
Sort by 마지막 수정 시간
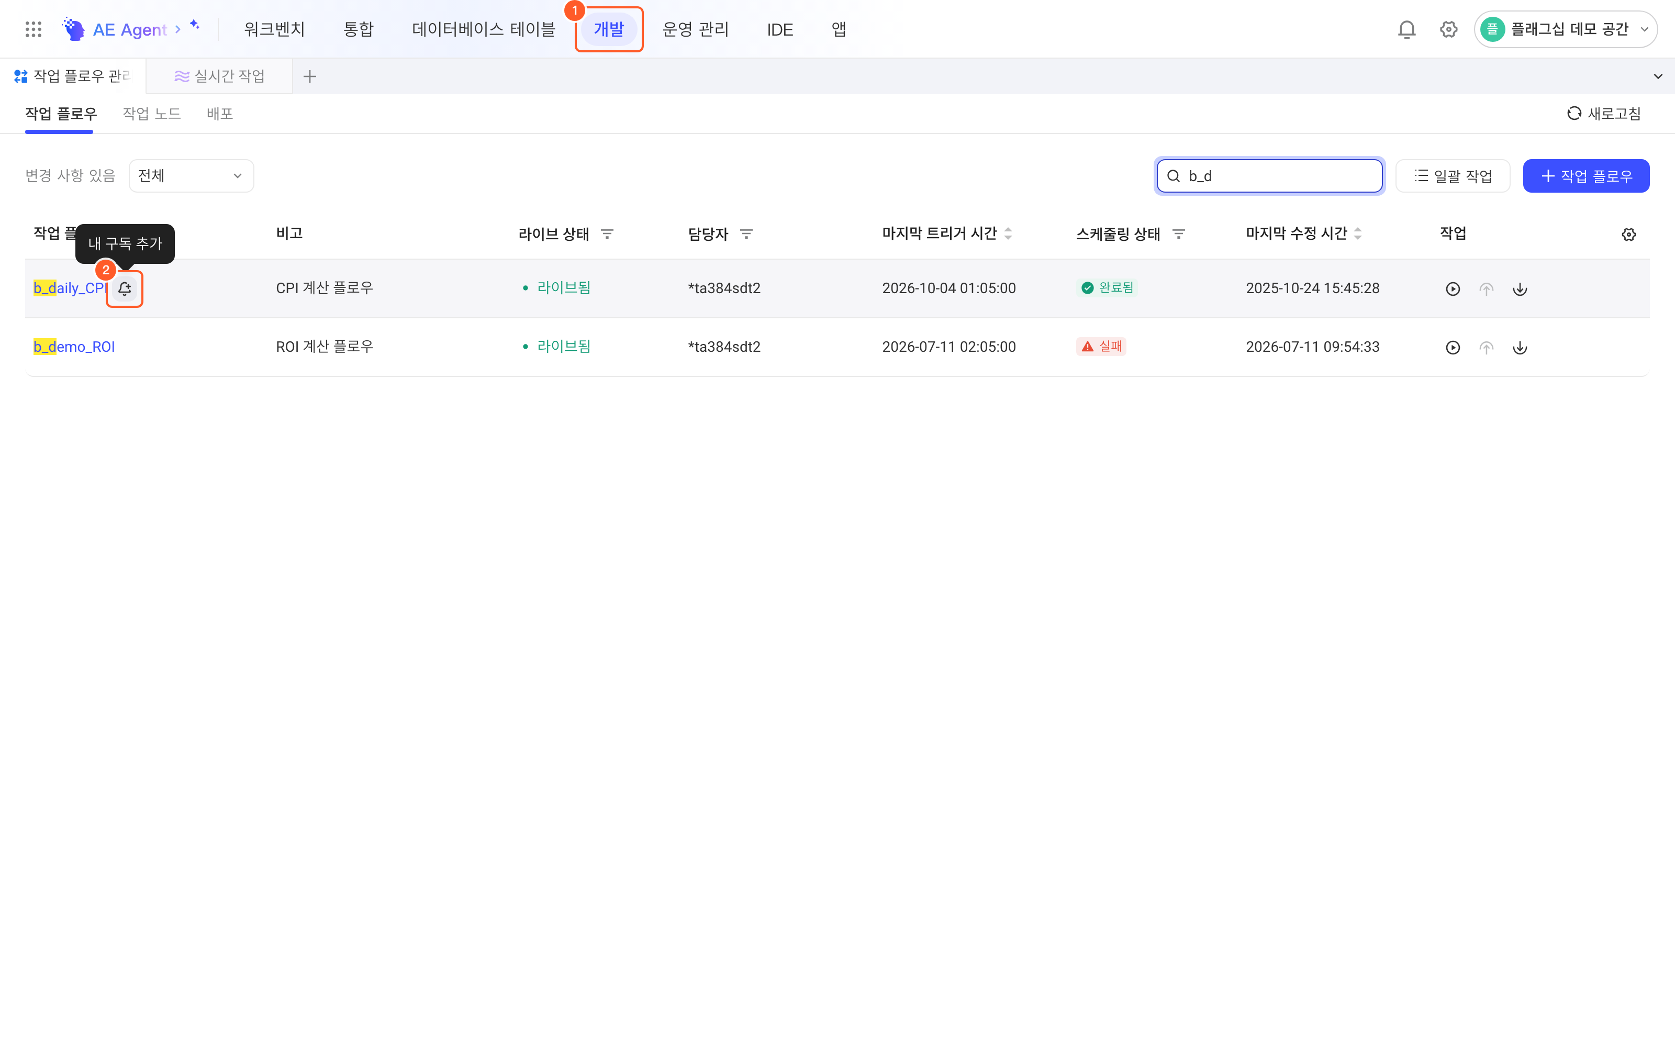click(x=1357, y=234)
